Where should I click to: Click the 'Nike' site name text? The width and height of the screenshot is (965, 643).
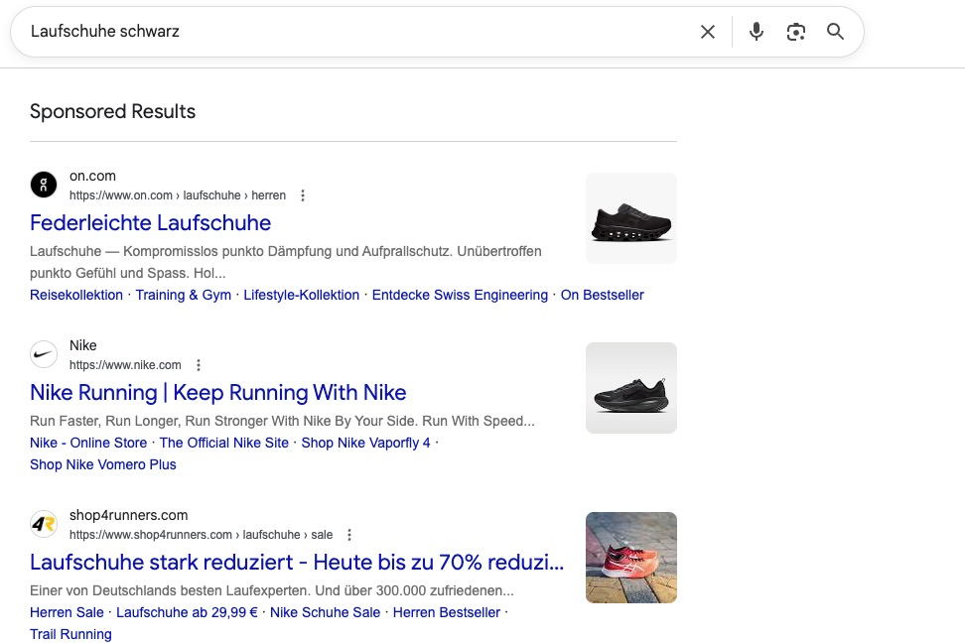click(x=83, y=345)
